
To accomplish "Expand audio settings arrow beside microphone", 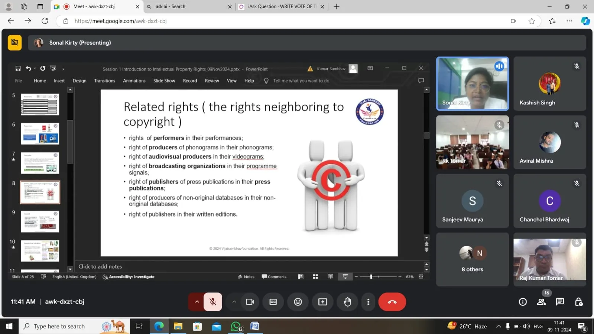I will point(197,302).
